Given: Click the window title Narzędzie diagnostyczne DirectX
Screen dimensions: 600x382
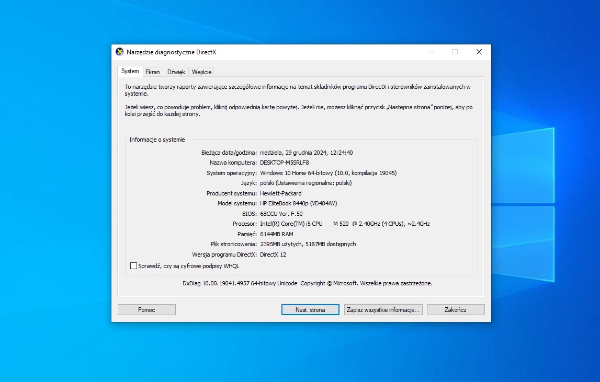Looking at the screenshot, I should [x=172, y=52].
